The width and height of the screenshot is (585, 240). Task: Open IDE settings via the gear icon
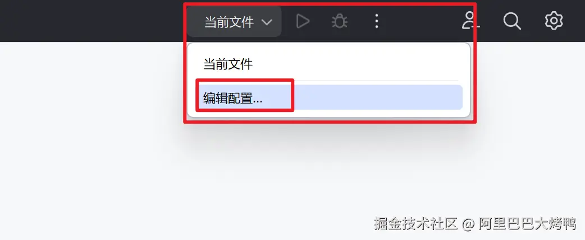tap(554, 21)
